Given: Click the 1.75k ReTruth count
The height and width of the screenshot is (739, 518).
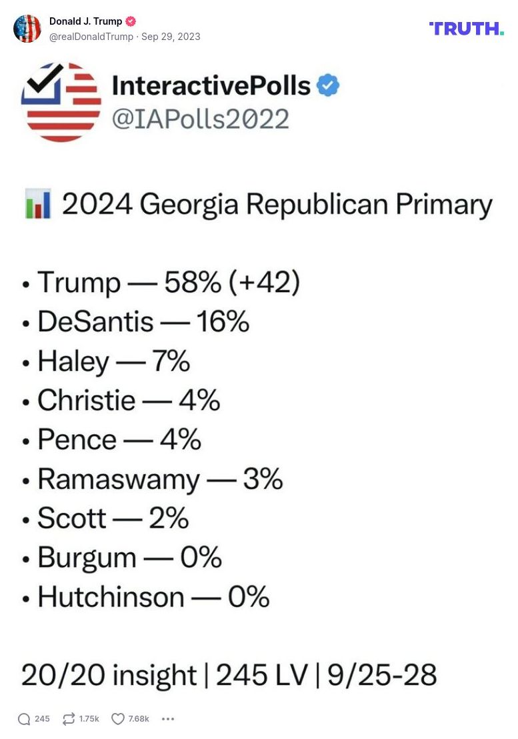Looking at the screenshot, I should tap(88, 719).
